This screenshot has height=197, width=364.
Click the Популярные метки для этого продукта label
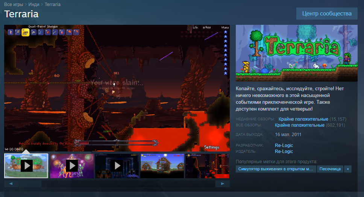[276, 162]
